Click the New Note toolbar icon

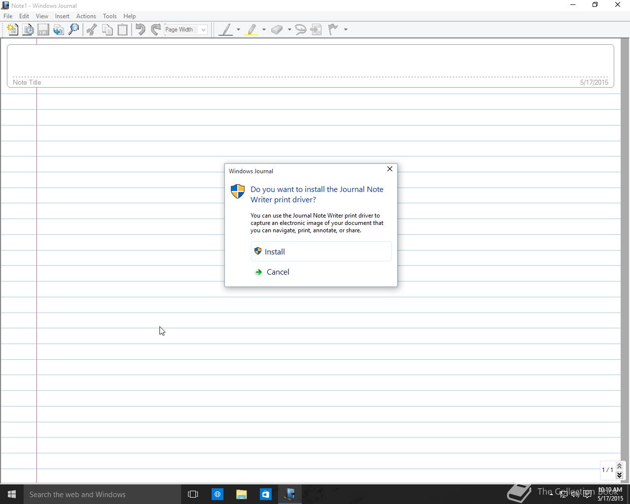point(13,30)
